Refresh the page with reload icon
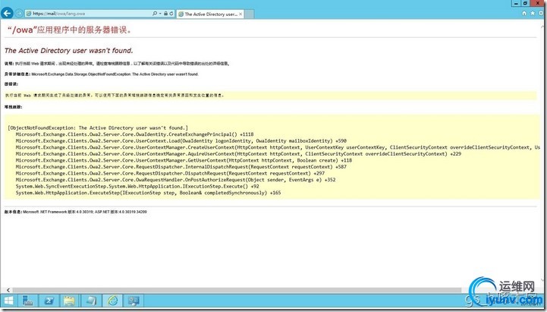This screenshot has width=547, height=312. 171,14
